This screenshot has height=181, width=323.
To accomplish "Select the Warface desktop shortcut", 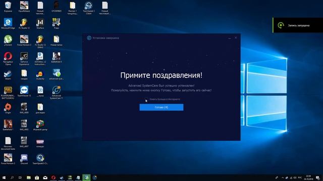I will [x=40, y=24].
